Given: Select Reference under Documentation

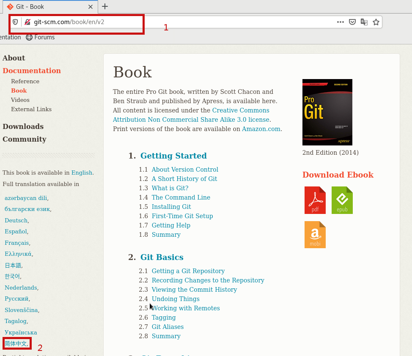Looking at the screenshot, I should pos(25,82).
